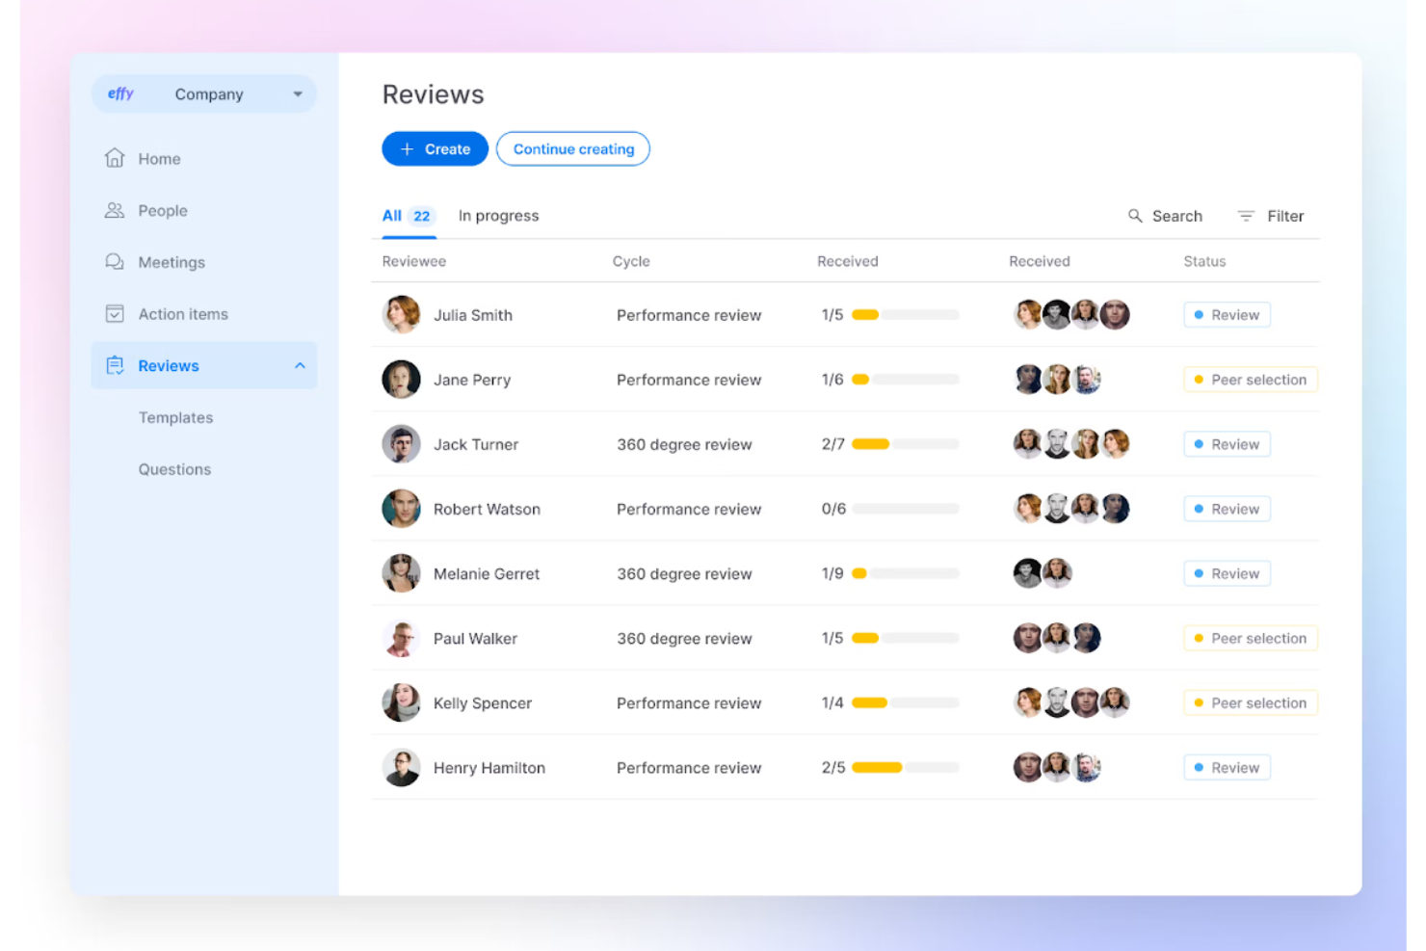Click Kelly Spencer's Peer selection status
Image resolution: width=1426 pixels, height=951 pixels.
tap(1250, 702)
